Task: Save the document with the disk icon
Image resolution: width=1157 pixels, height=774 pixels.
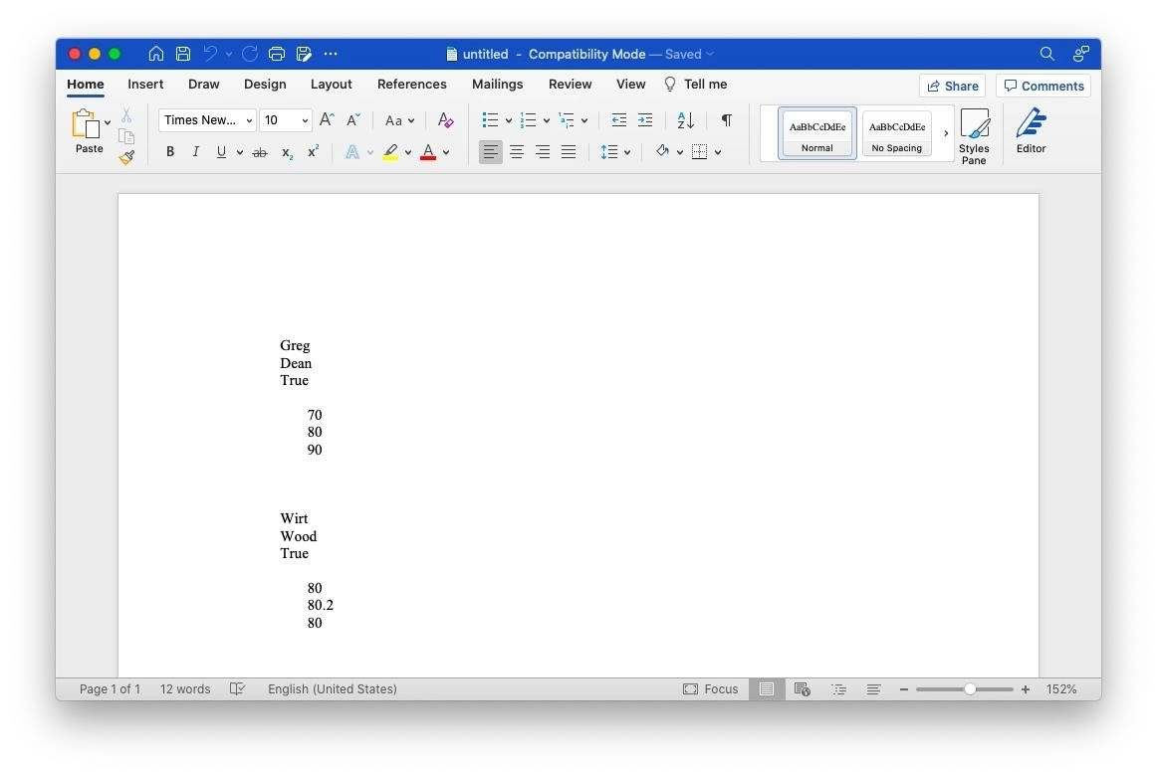Action: click(183, 54)
